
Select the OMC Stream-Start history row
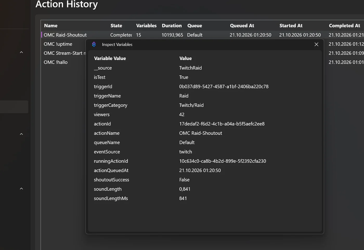64,53
